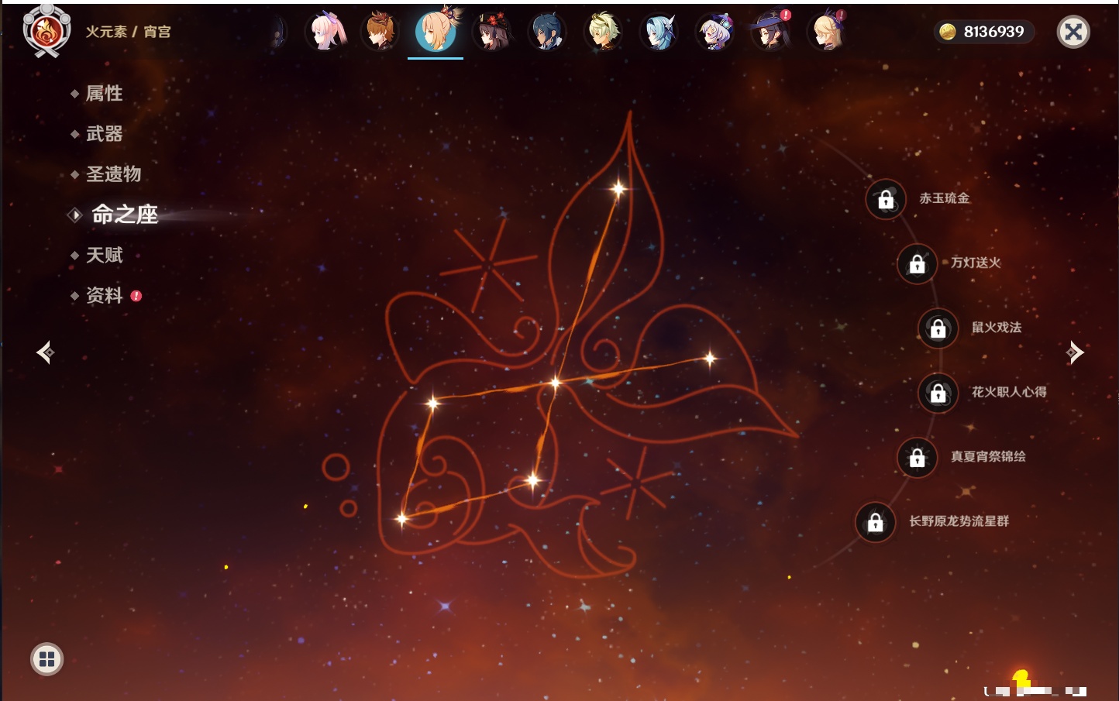Open the 武器 weapon menu
Screen dimensions: 1119x701
[x=104, y=134]
